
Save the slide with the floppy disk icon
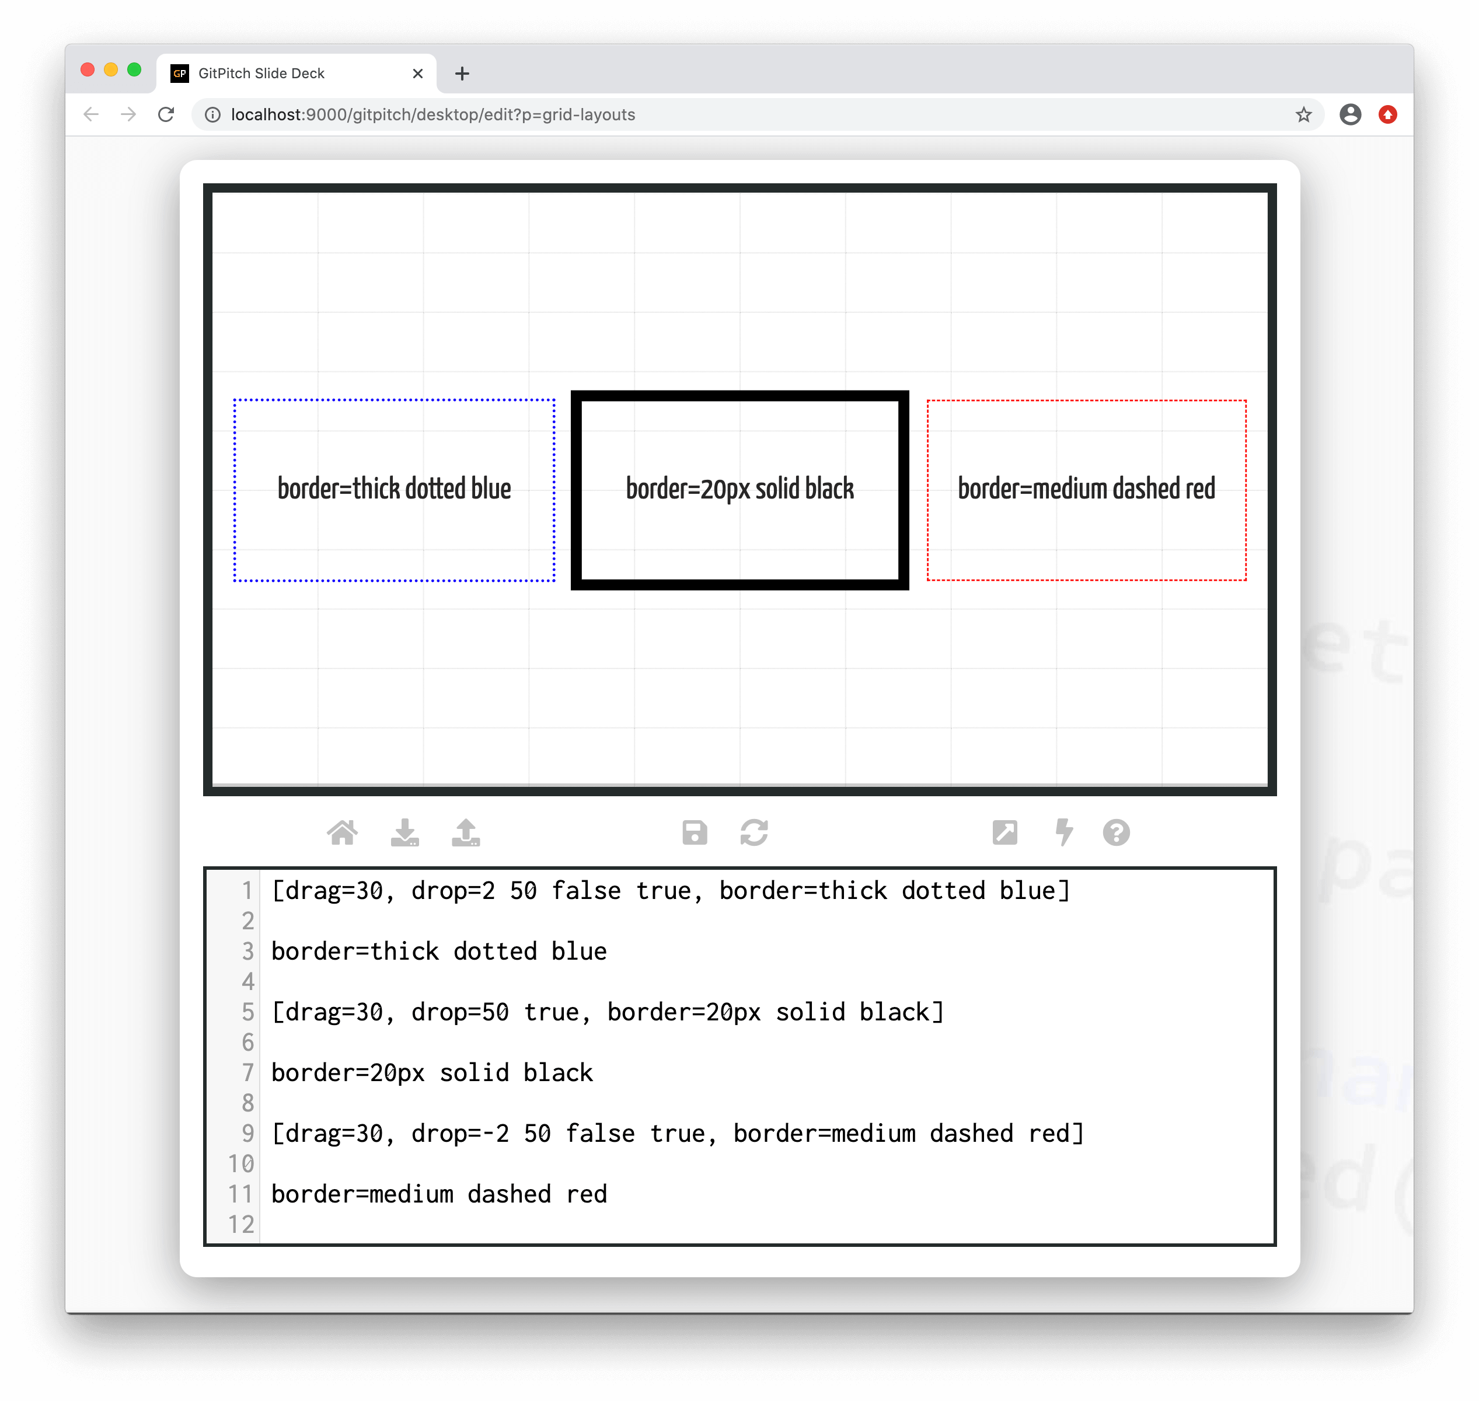pos(695,832)
